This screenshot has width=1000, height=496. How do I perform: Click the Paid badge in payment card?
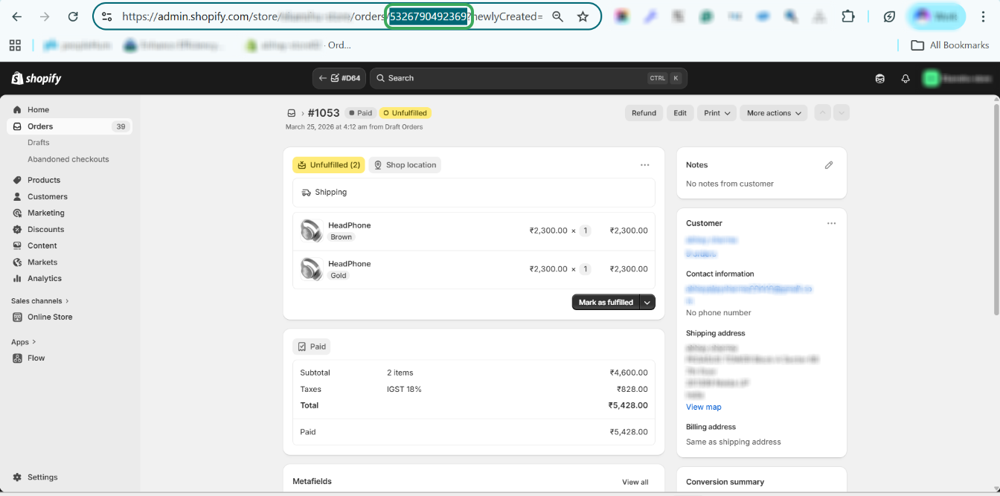click(x=312, y=347)
